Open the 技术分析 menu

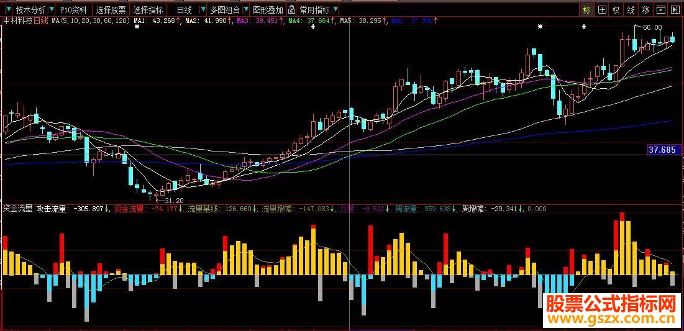pos(30,9)
